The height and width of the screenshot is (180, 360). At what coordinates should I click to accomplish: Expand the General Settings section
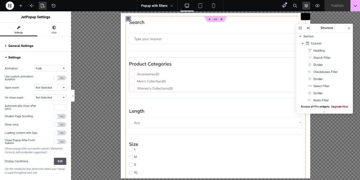21,46
